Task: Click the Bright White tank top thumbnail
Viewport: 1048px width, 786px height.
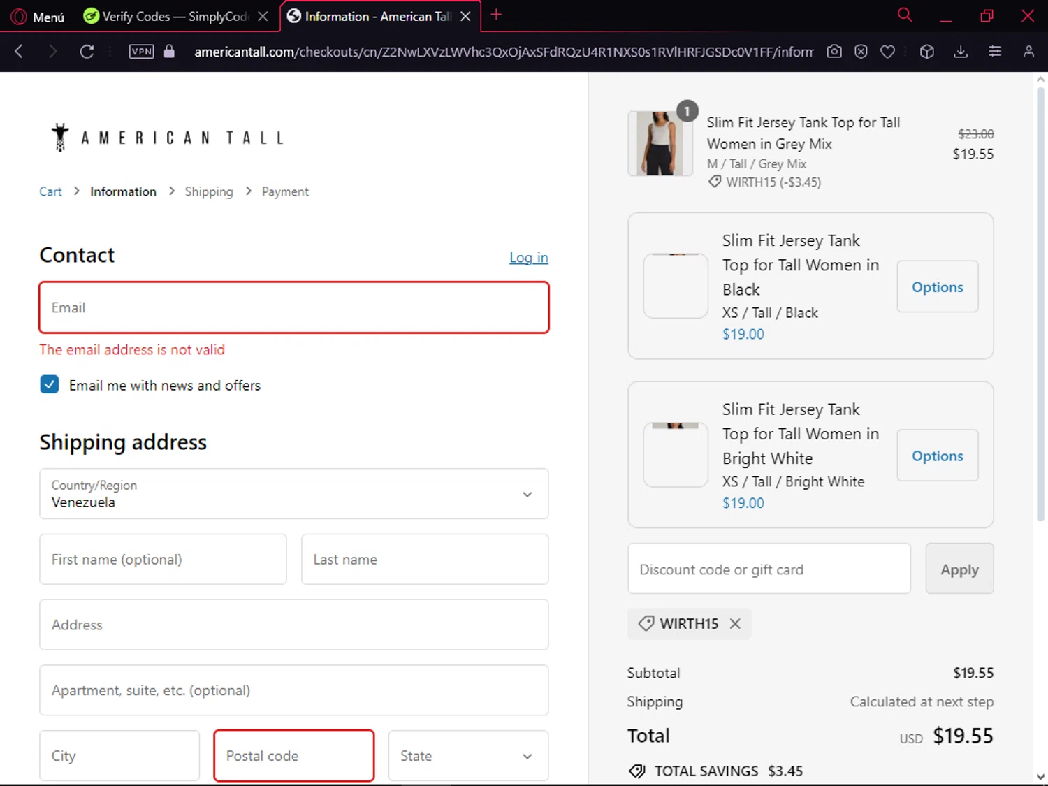Action: [676, 455]
